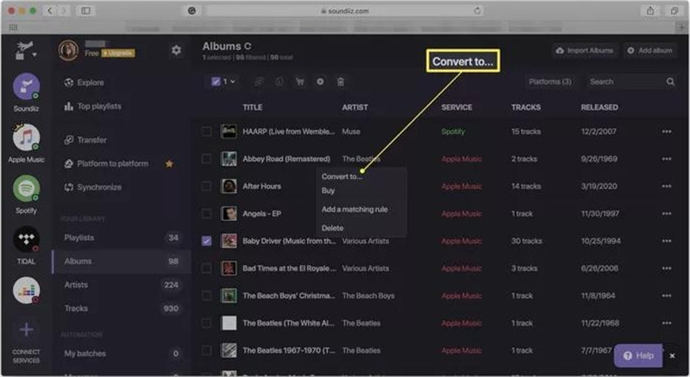This screenshot has width=690, height=377.
Task: Click the matching rule toolbar icon
Action: pos(320,82)
